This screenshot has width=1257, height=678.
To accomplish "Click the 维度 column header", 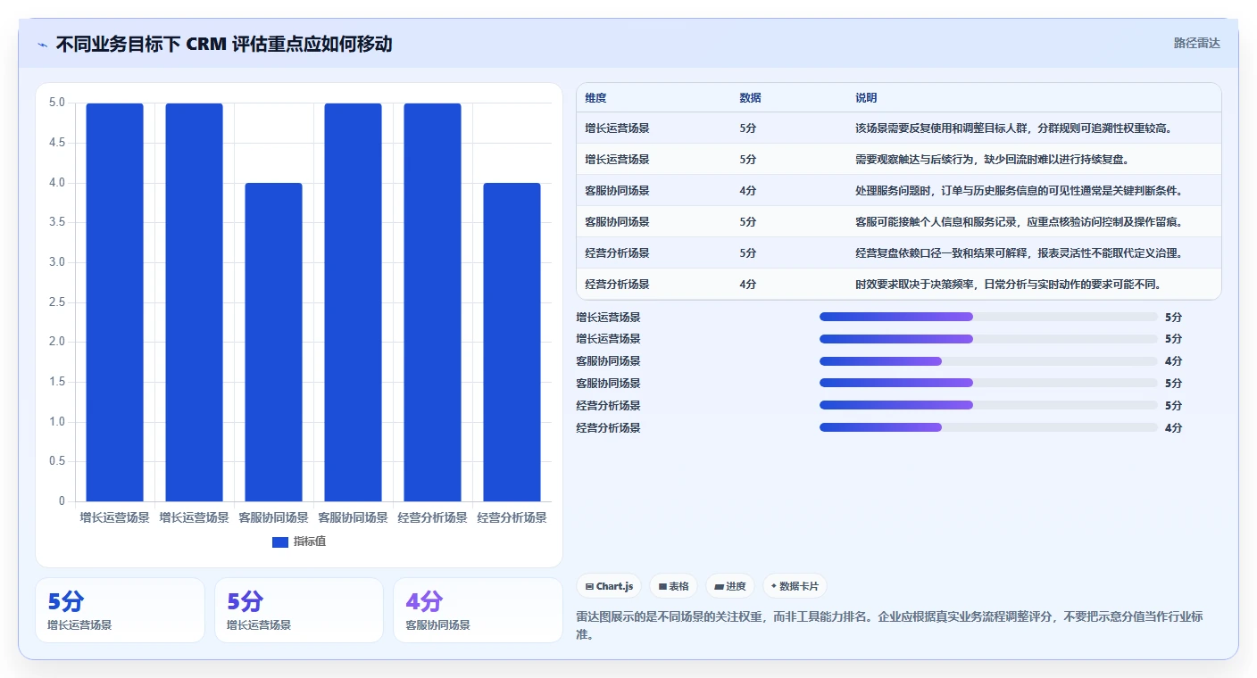I will (x=595, y=98).
